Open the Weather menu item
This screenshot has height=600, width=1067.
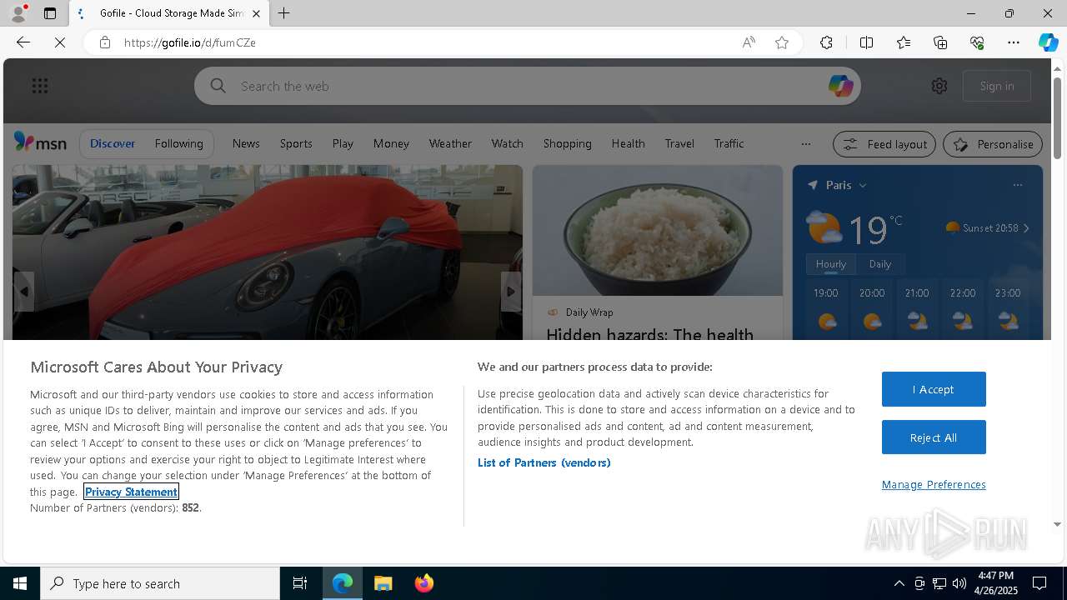tap(450, 143)
